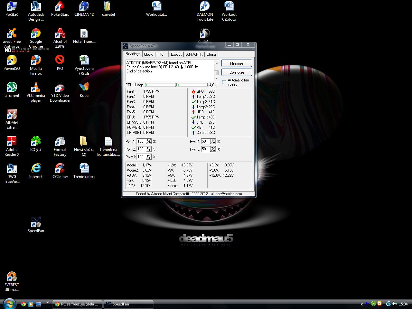The width and height of the screenshot is (412, 309).
Task: Open DAEMON Tools Lite icon
Action: [x=205, y=6]
